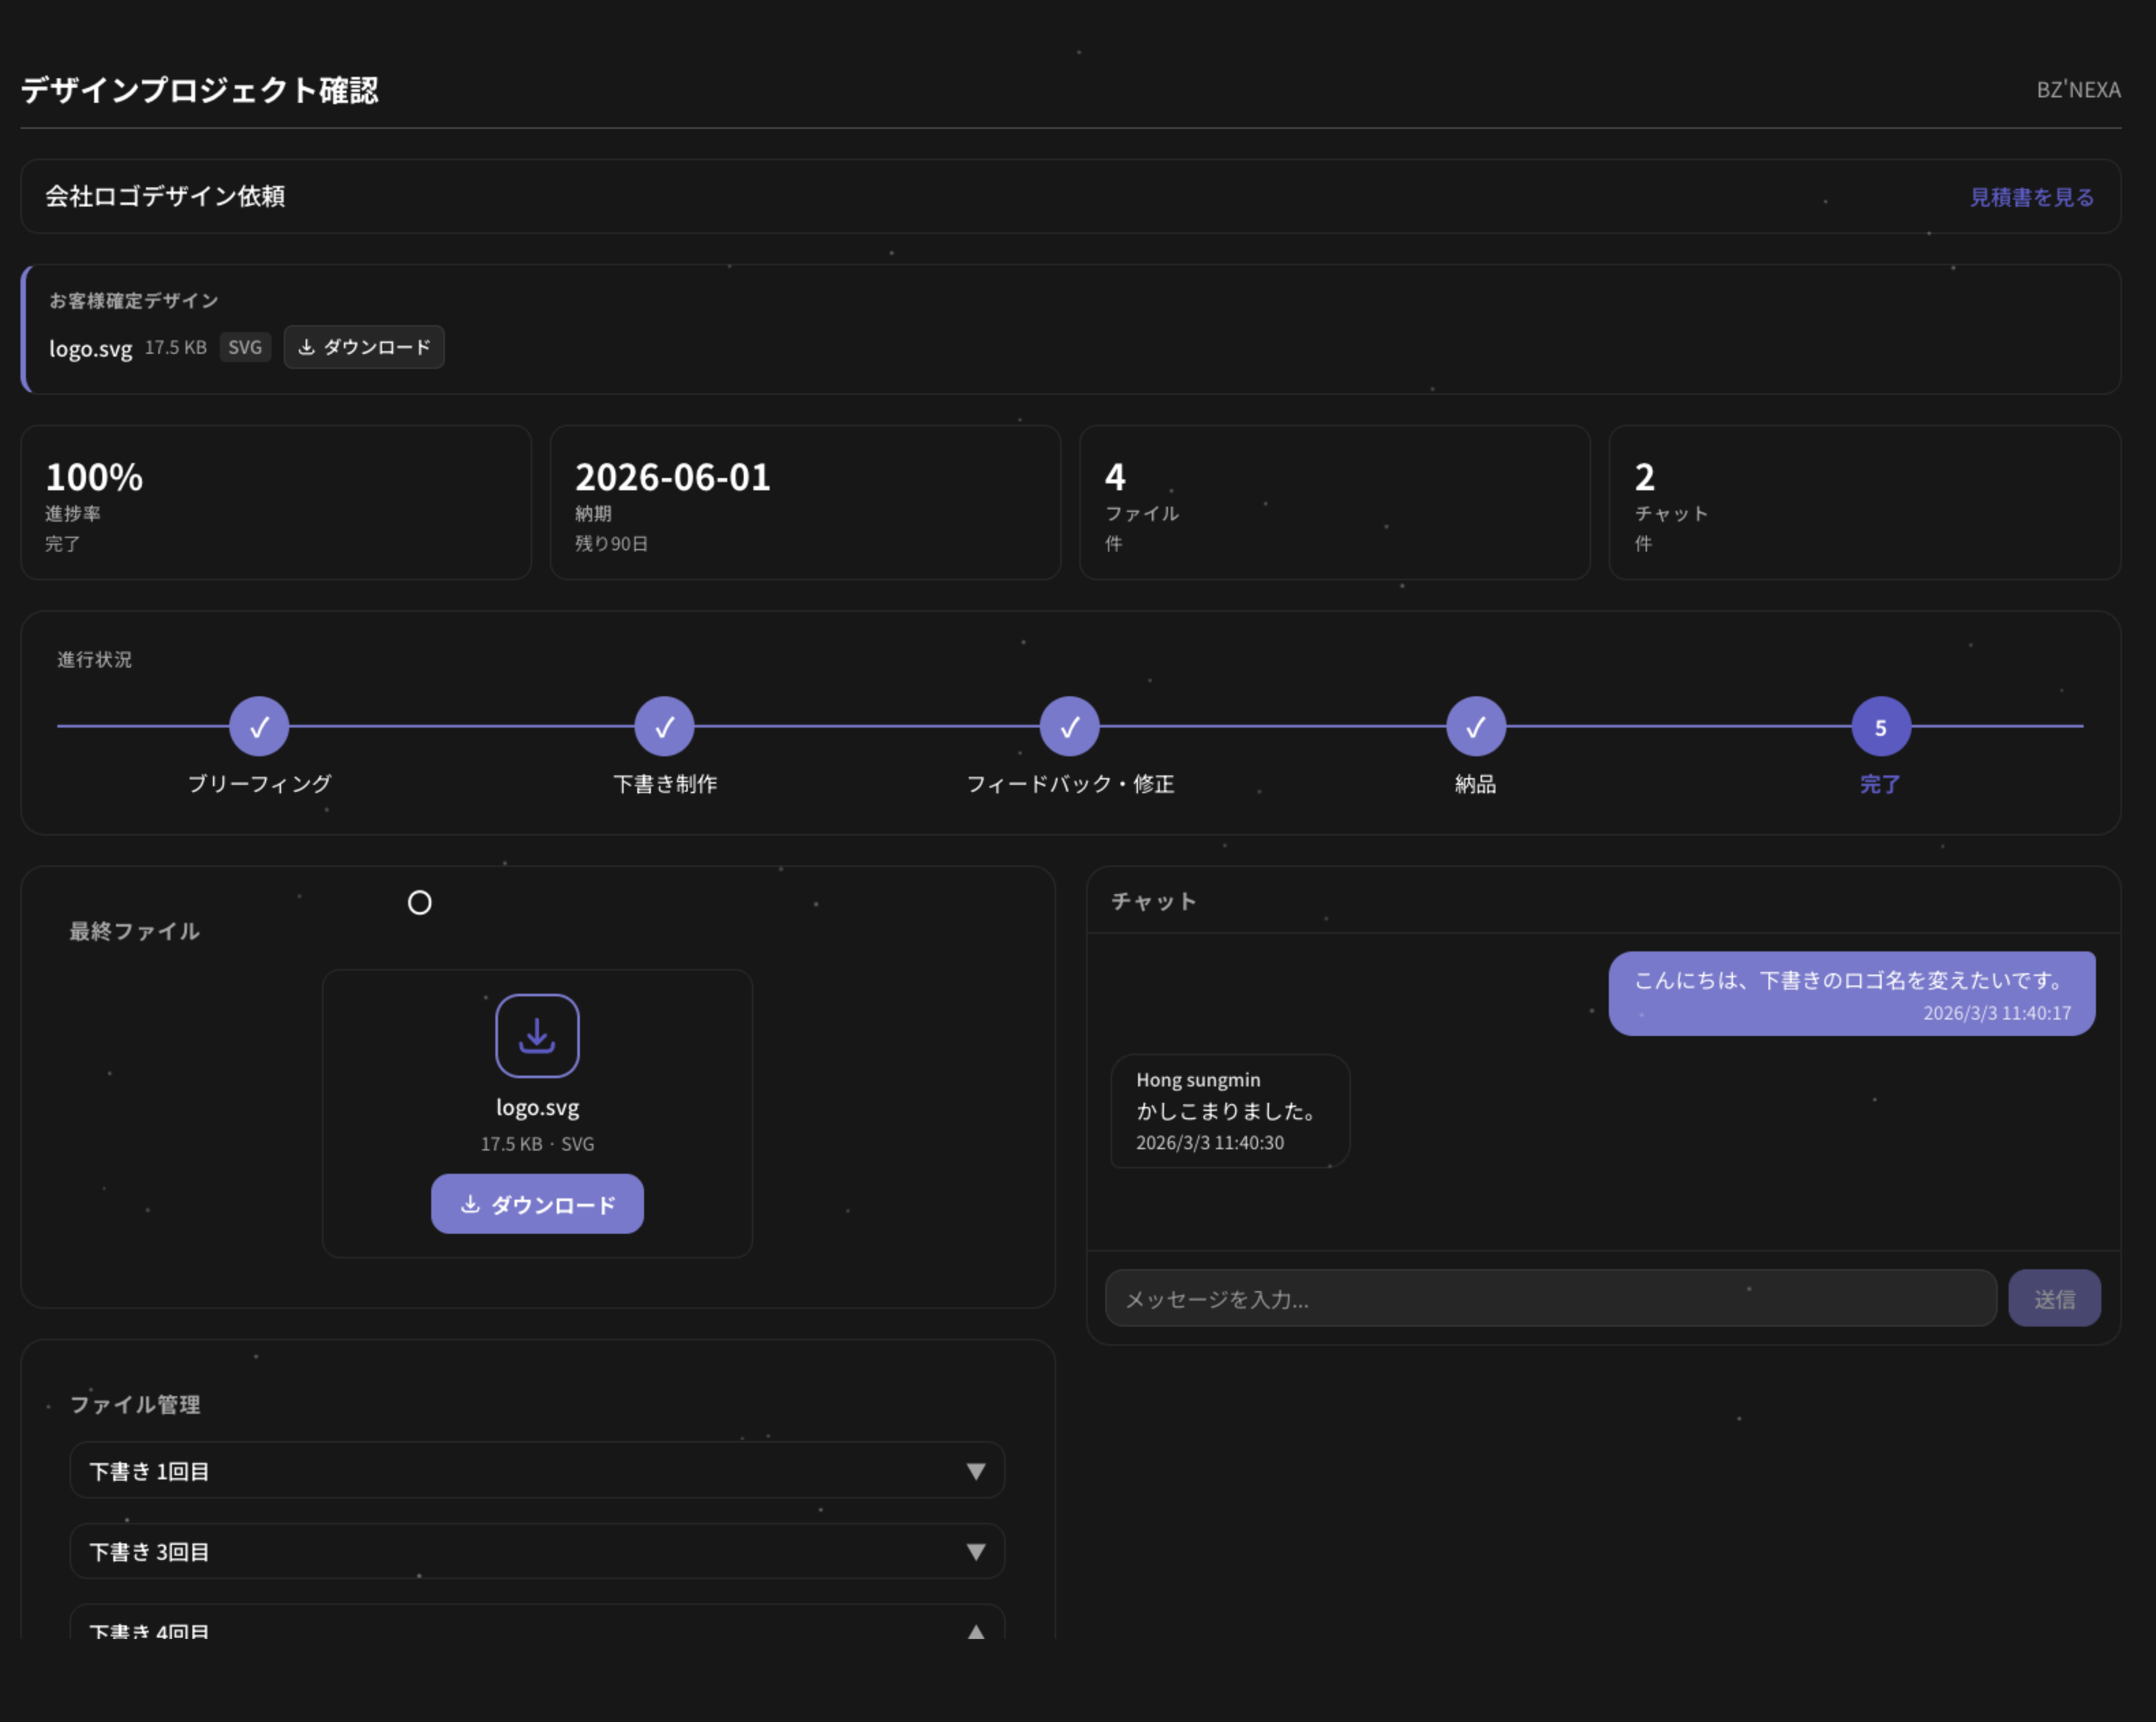This screenshot has height=1722, width=2156.
Task: Click the 2026-06-01 deadline card
Action: pyautogui.click(x=805, y=503)
